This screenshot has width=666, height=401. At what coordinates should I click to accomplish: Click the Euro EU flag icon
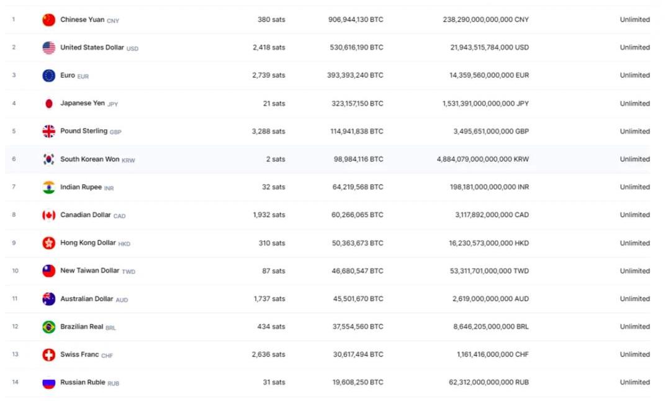point(48,76)
